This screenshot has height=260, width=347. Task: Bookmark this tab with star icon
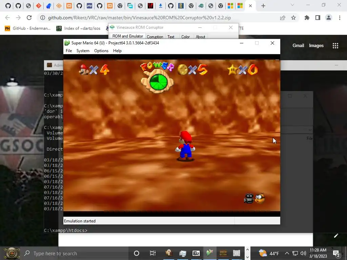coord(293,18)
